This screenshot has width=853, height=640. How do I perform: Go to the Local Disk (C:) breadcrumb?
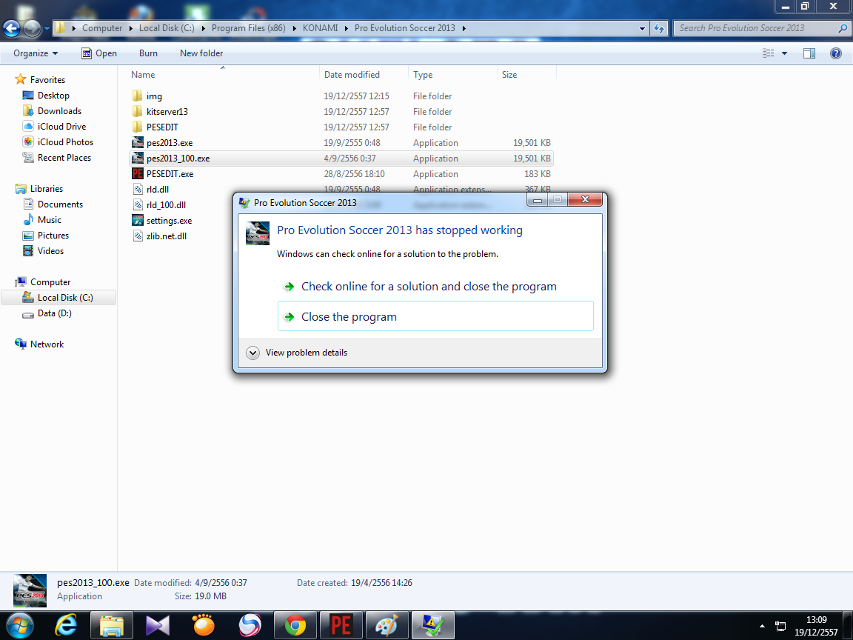pyautogui.click(x=167, y=28)
